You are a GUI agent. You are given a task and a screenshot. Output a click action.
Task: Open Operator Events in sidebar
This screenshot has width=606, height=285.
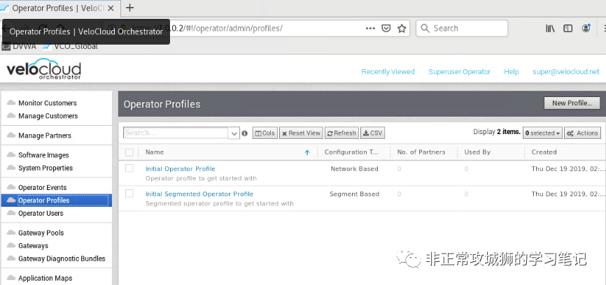[43, 187]
